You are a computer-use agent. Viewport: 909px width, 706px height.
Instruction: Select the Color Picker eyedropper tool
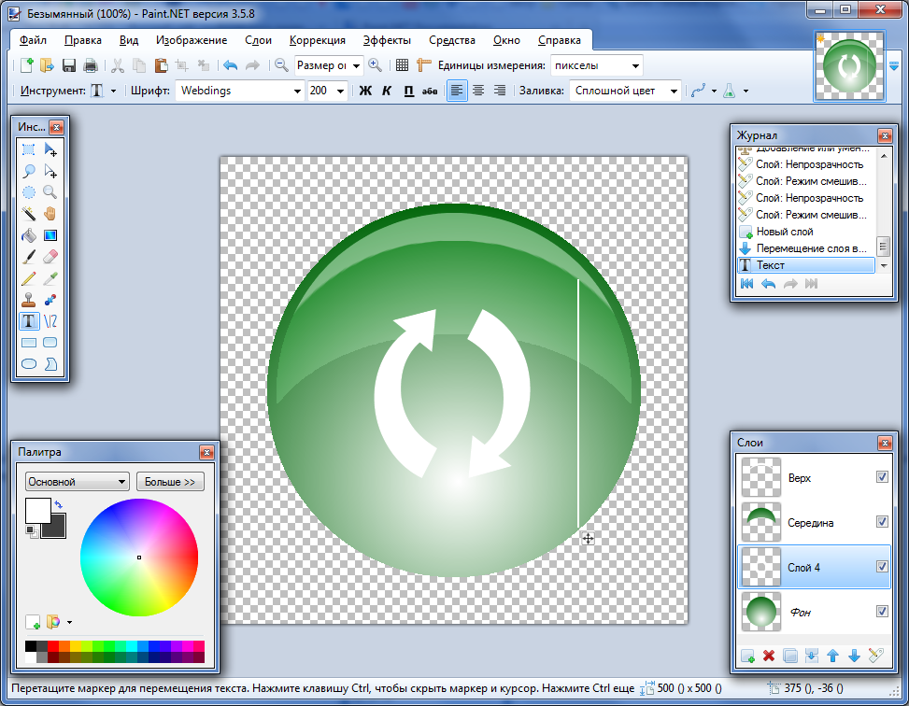click(x=50, y=278)
